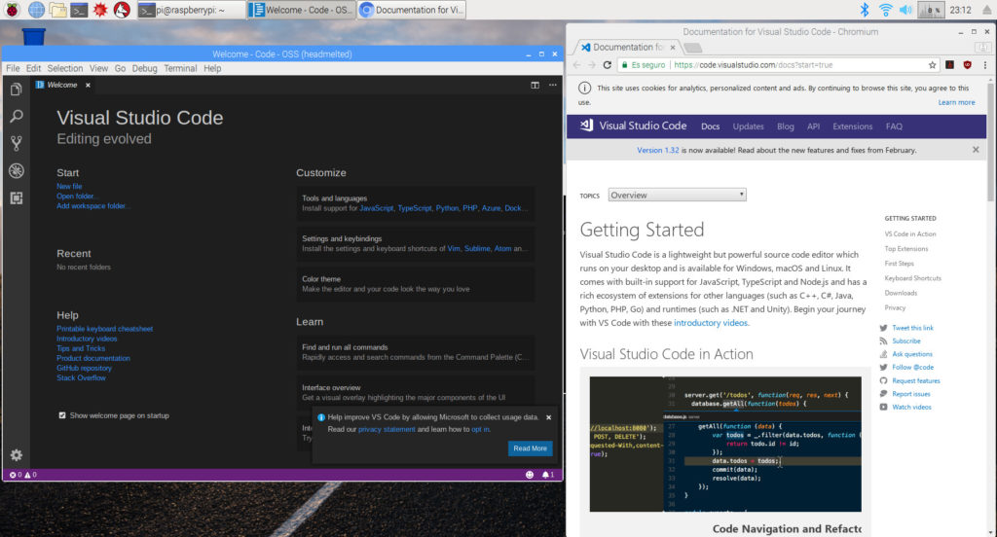
Task: Open the Search view in VS Code
Action: coord(16,117)
